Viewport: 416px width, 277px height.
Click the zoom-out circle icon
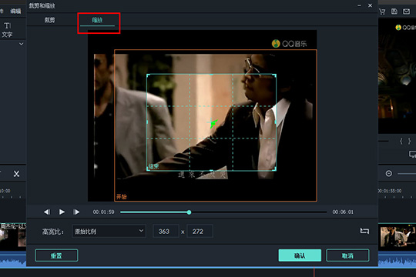click(x=389, y=174)
